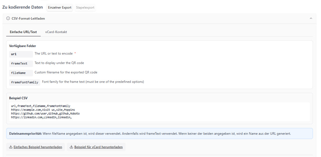The width and height of the screenshot is (321, 157).
Task: Click the red required asterisk
Action: tap(75, 53)
